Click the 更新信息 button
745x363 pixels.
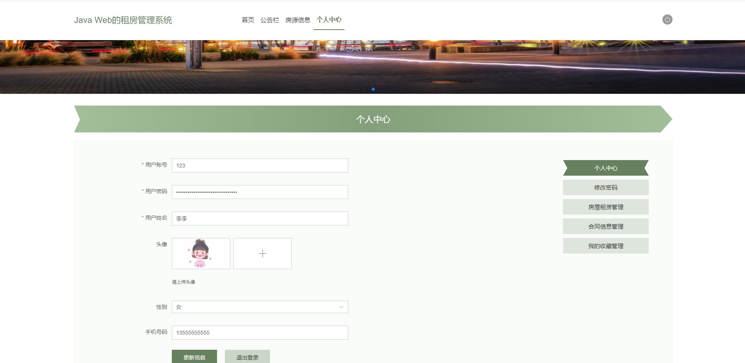coord(194,357)
